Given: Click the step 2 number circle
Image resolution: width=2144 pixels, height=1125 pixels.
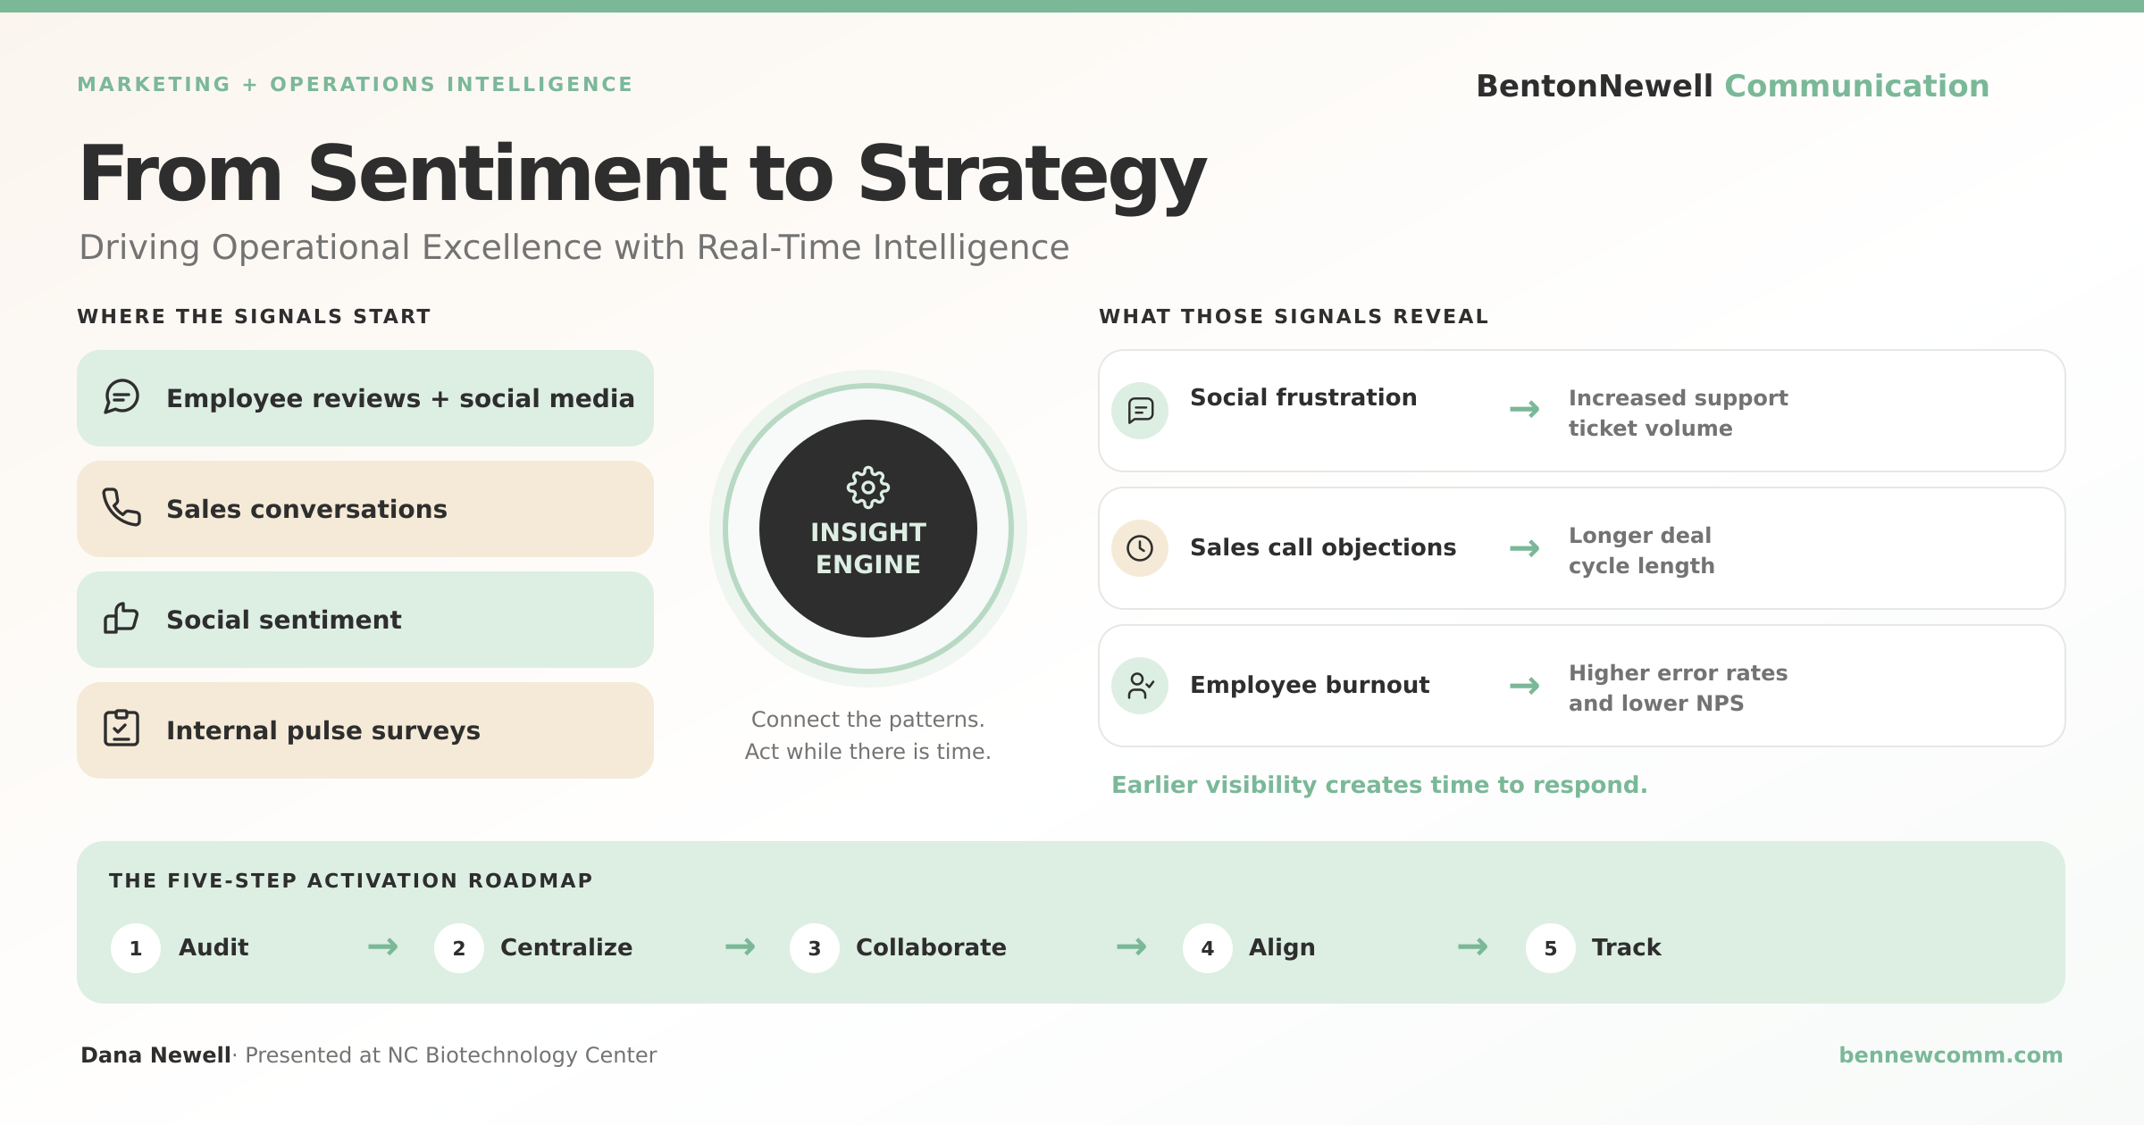Looking at the screenshot, I should point(459,948).
